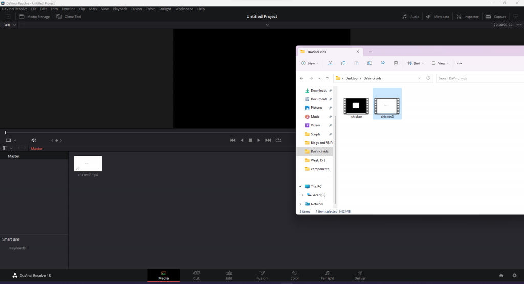Play the clip forward

point(258,140)
